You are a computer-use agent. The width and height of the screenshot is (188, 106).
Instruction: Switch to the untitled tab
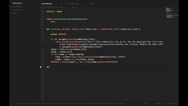point(92,4)
